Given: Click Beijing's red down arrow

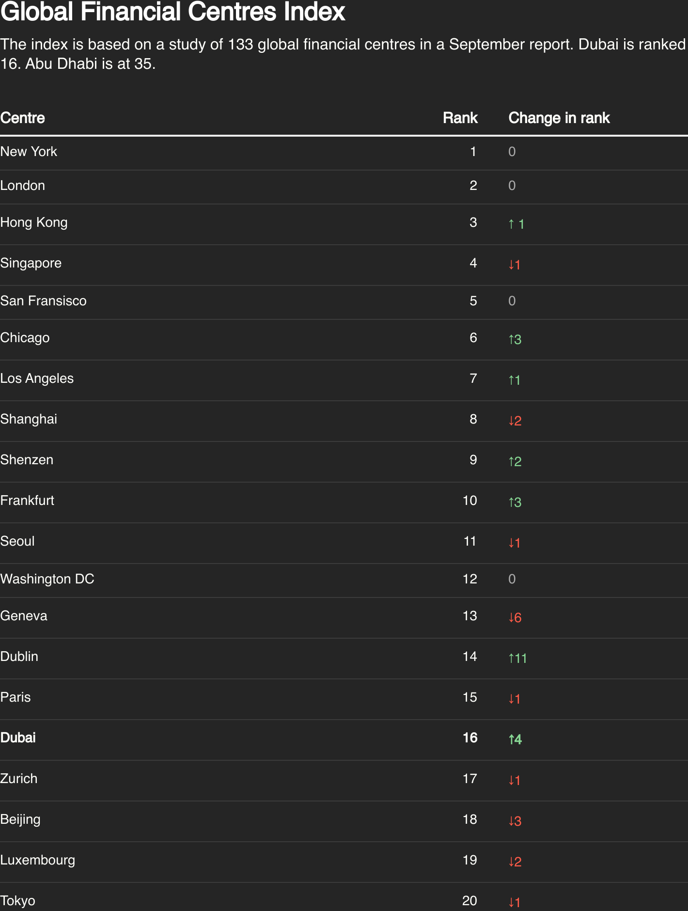Looking at the screenshot, I should point(511,821).
